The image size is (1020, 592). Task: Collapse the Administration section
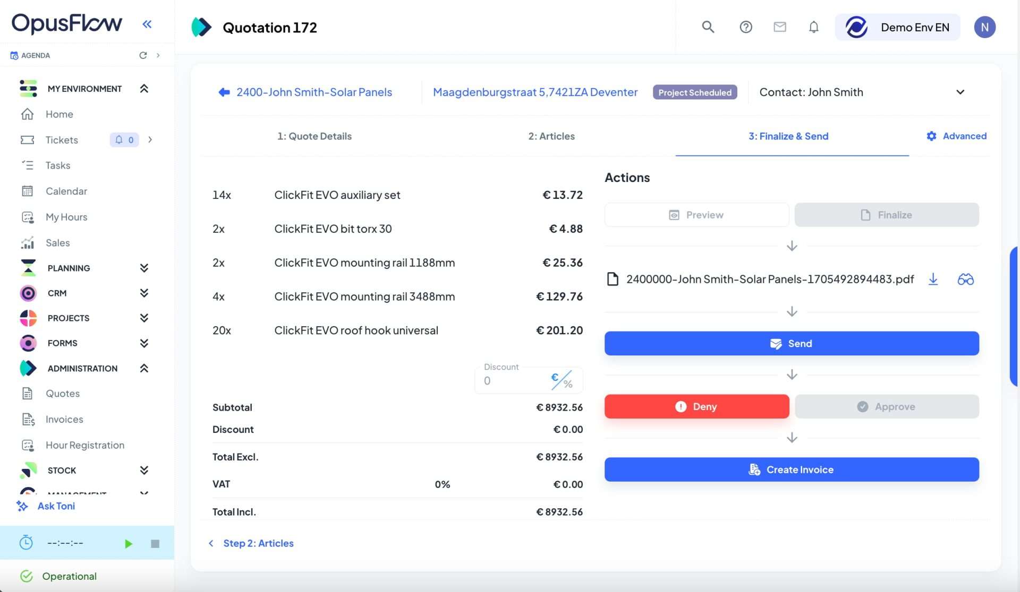[x=143, y=368]
